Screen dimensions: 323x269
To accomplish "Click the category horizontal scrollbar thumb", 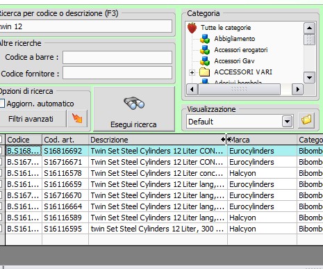I will [x=239, y=89].
